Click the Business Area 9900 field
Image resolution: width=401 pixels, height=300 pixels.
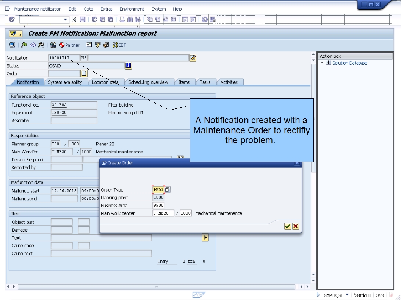(x=158, y=205)
